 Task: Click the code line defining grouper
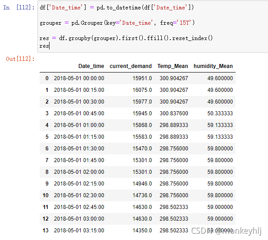point(117,23)
